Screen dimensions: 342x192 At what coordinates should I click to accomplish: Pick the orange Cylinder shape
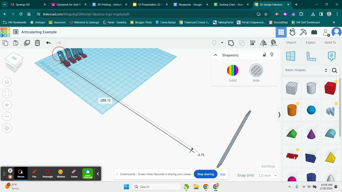292,110
